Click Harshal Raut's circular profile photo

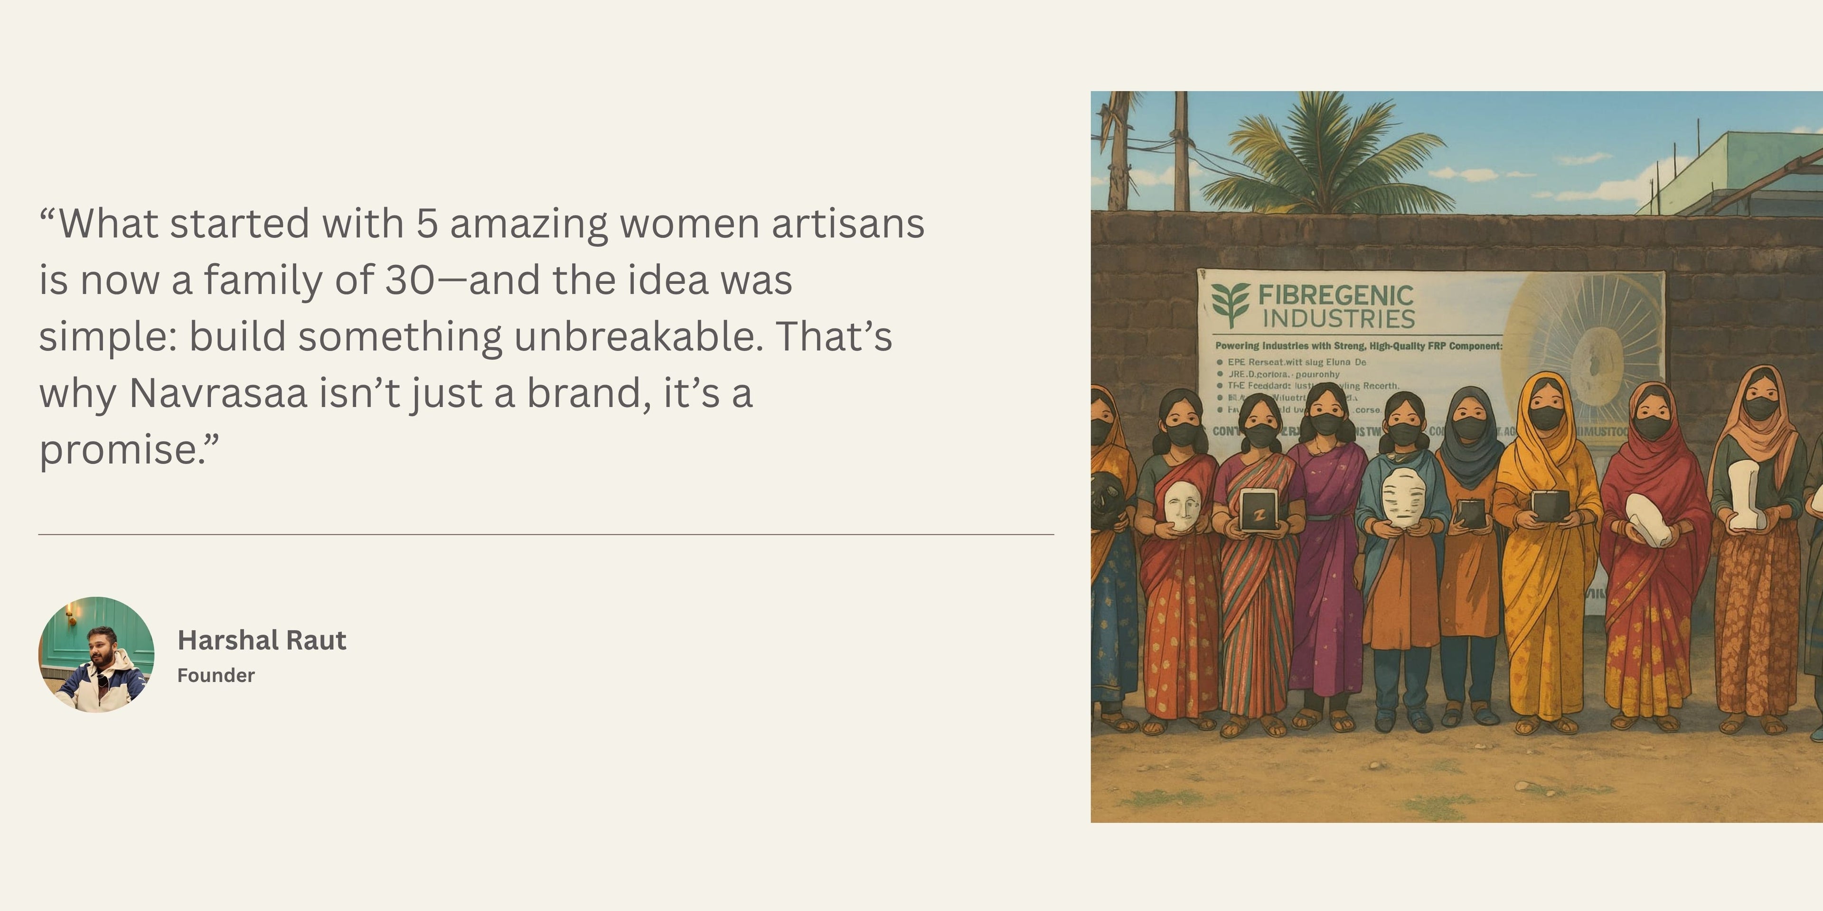pyautogui.click(x=96, y=654)
